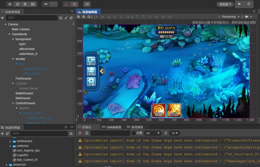
Task: Clear the console log
Action: (x=80, y=133)
